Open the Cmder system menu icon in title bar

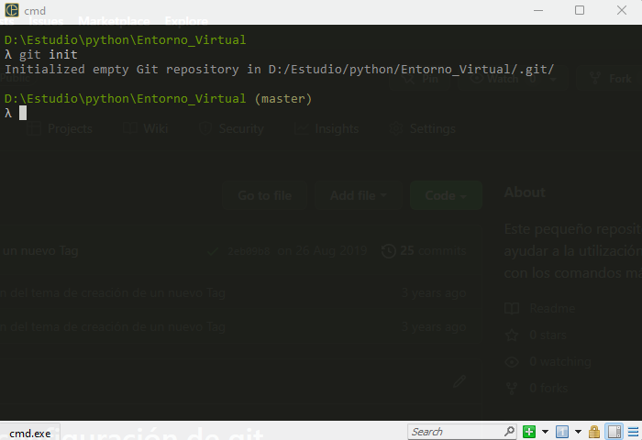pyautogui.click(x=11, y=10)
